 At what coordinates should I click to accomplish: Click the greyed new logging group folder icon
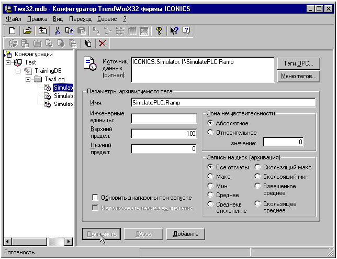coord(37,44)
